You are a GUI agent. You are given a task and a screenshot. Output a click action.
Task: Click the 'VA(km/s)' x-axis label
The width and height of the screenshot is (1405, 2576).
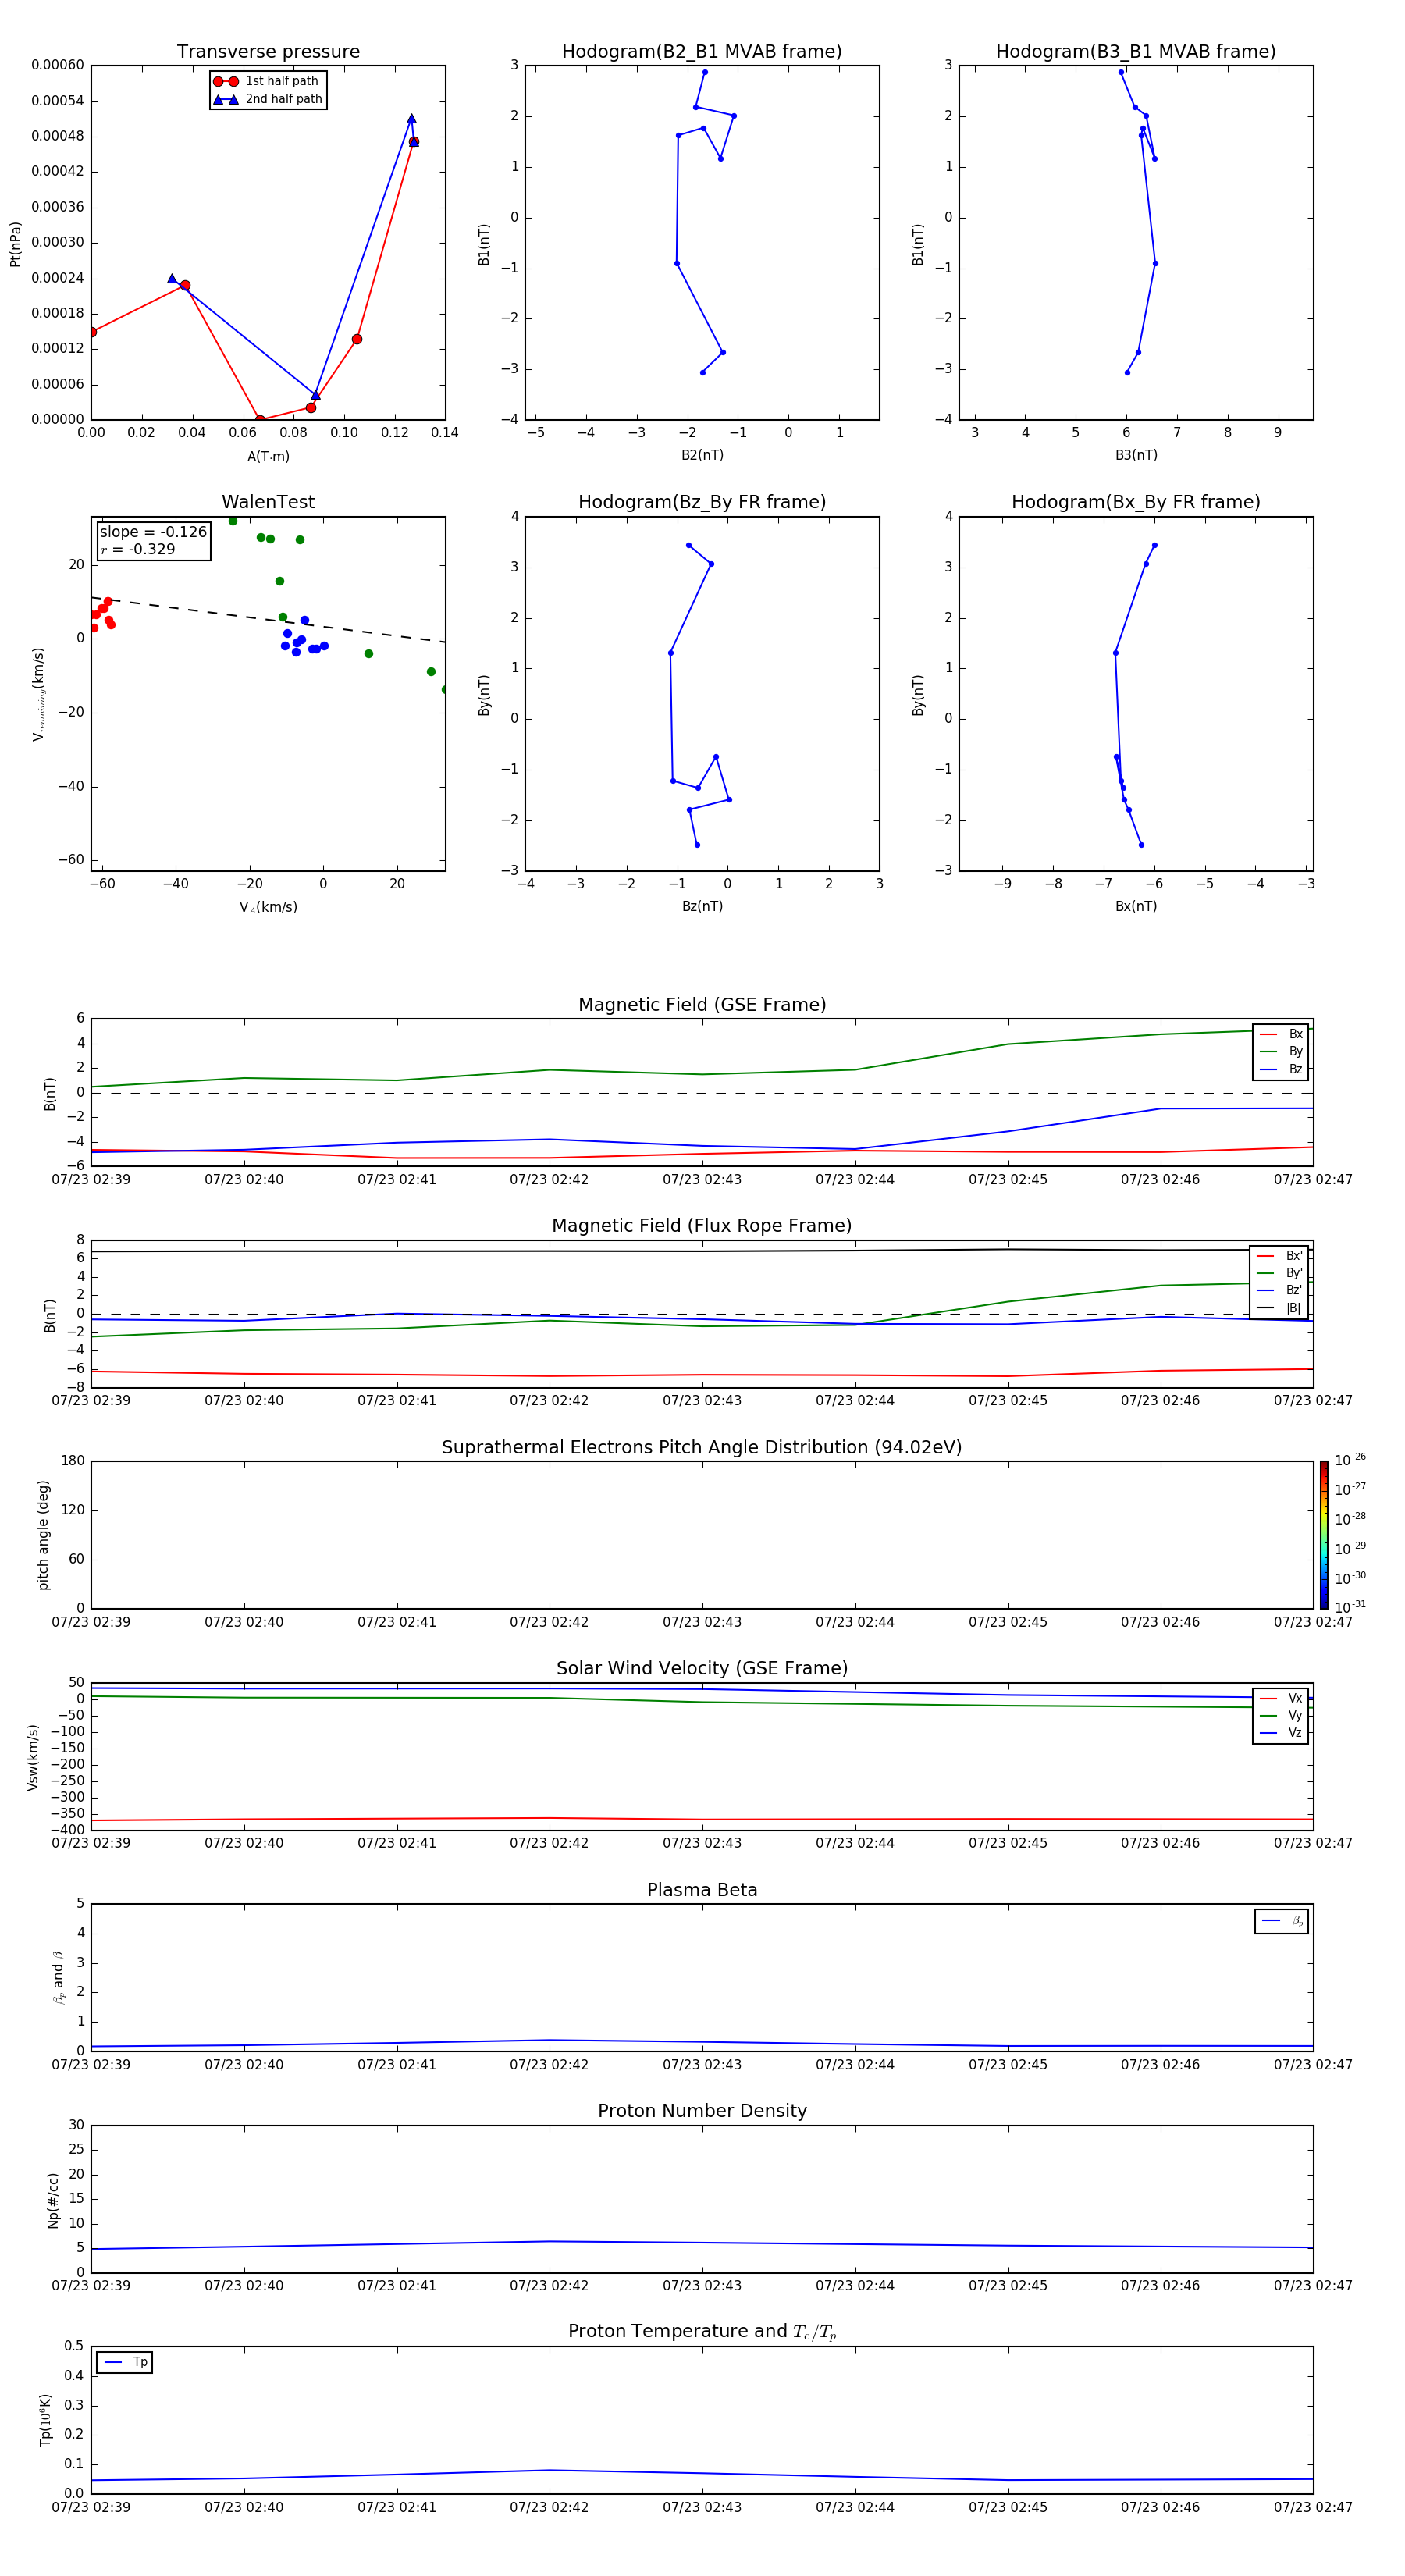(x=268, y=907)
